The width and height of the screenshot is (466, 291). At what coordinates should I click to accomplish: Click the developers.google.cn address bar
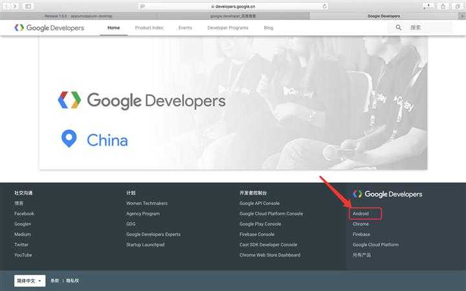click(233, 6)
